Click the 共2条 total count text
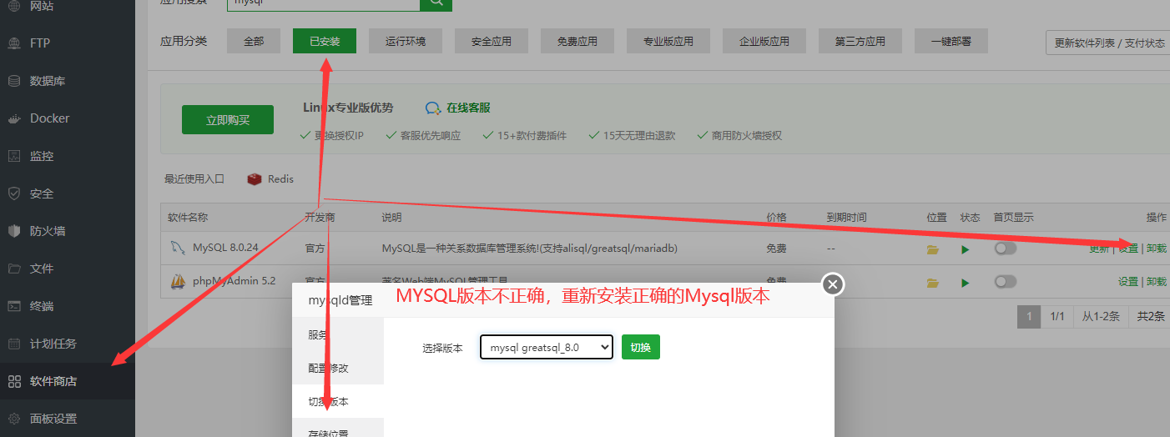 click(x=1151, y=317)
